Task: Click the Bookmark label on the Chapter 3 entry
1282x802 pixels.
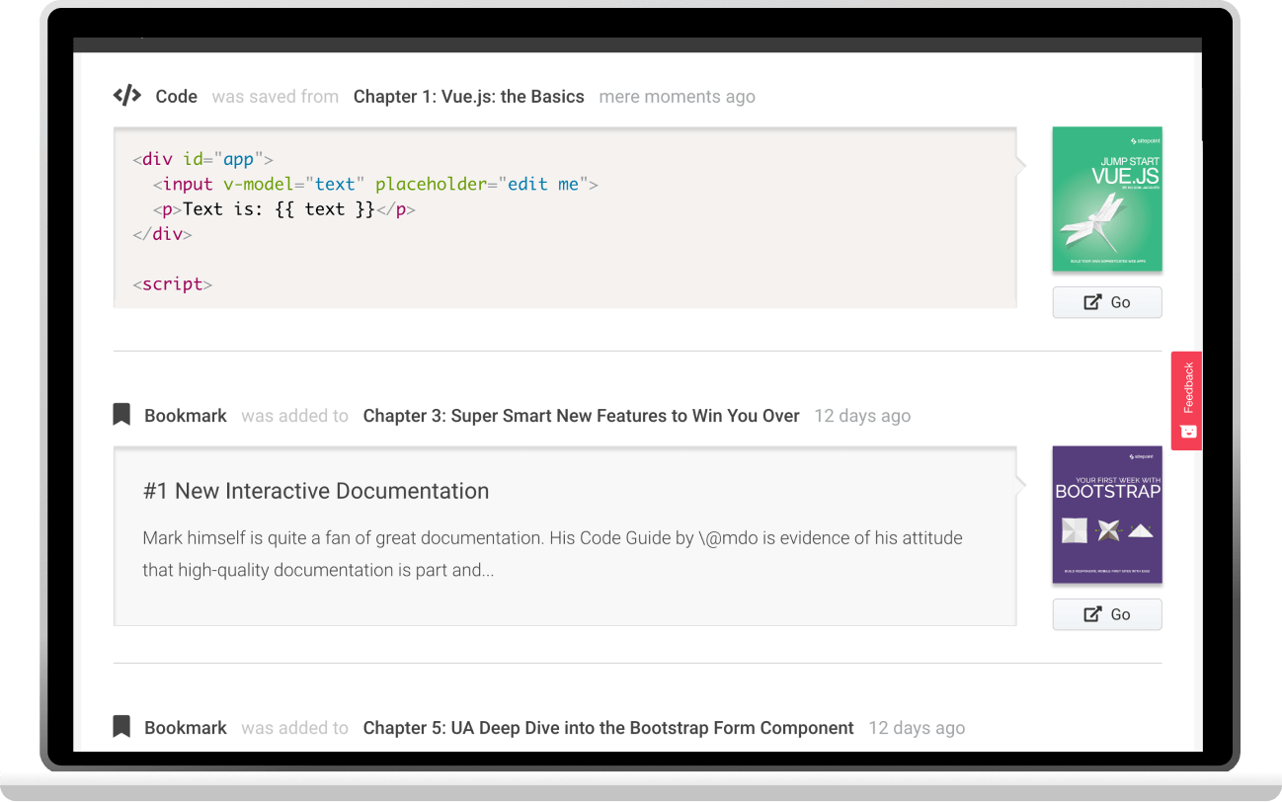Action: click(x=185, y=415)
